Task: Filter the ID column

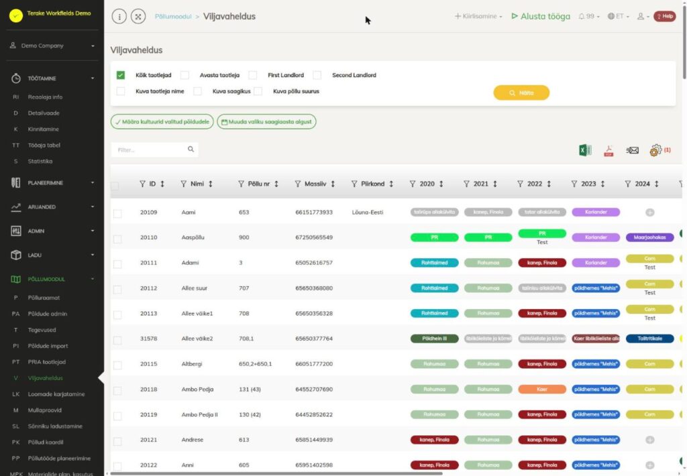Action: pos(142,184)
